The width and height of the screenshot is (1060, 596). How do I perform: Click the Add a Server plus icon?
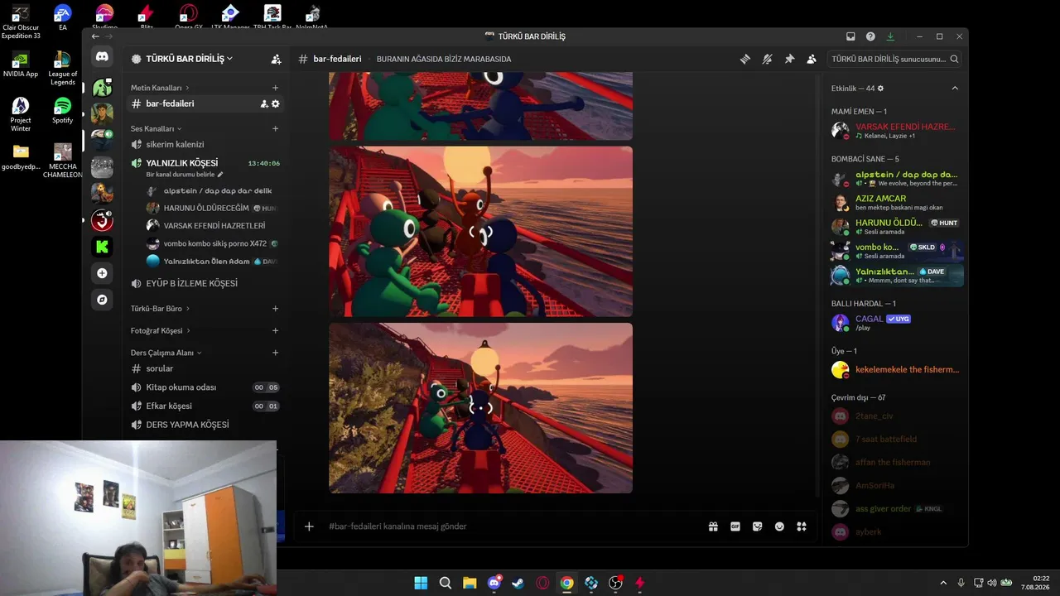tap(102, 273)
